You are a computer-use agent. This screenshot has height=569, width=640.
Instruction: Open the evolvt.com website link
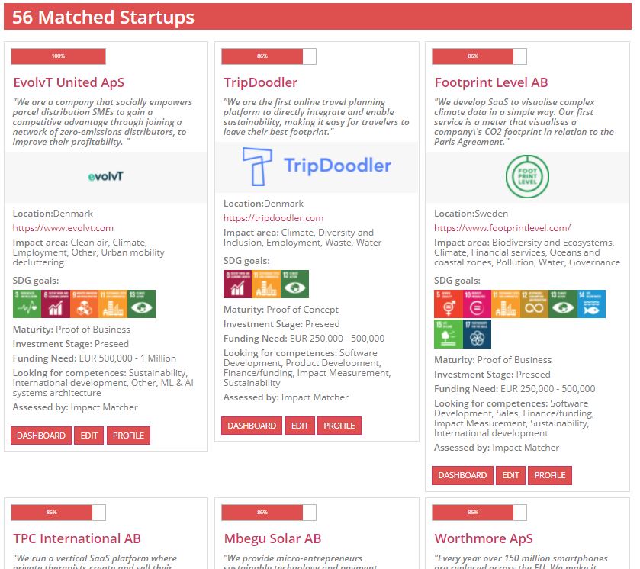[x=63, y=228]
